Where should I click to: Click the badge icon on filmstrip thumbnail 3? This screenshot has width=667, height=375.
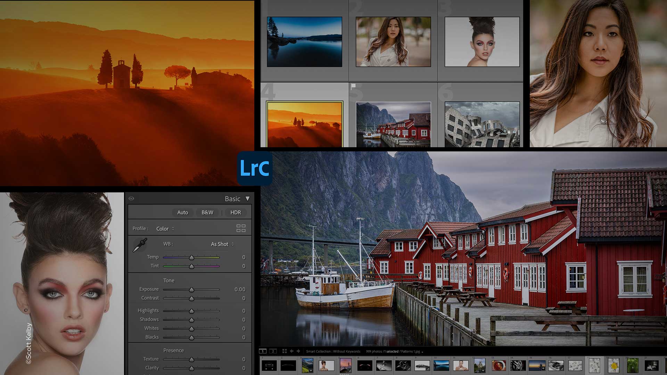click(x=311, y=370)
